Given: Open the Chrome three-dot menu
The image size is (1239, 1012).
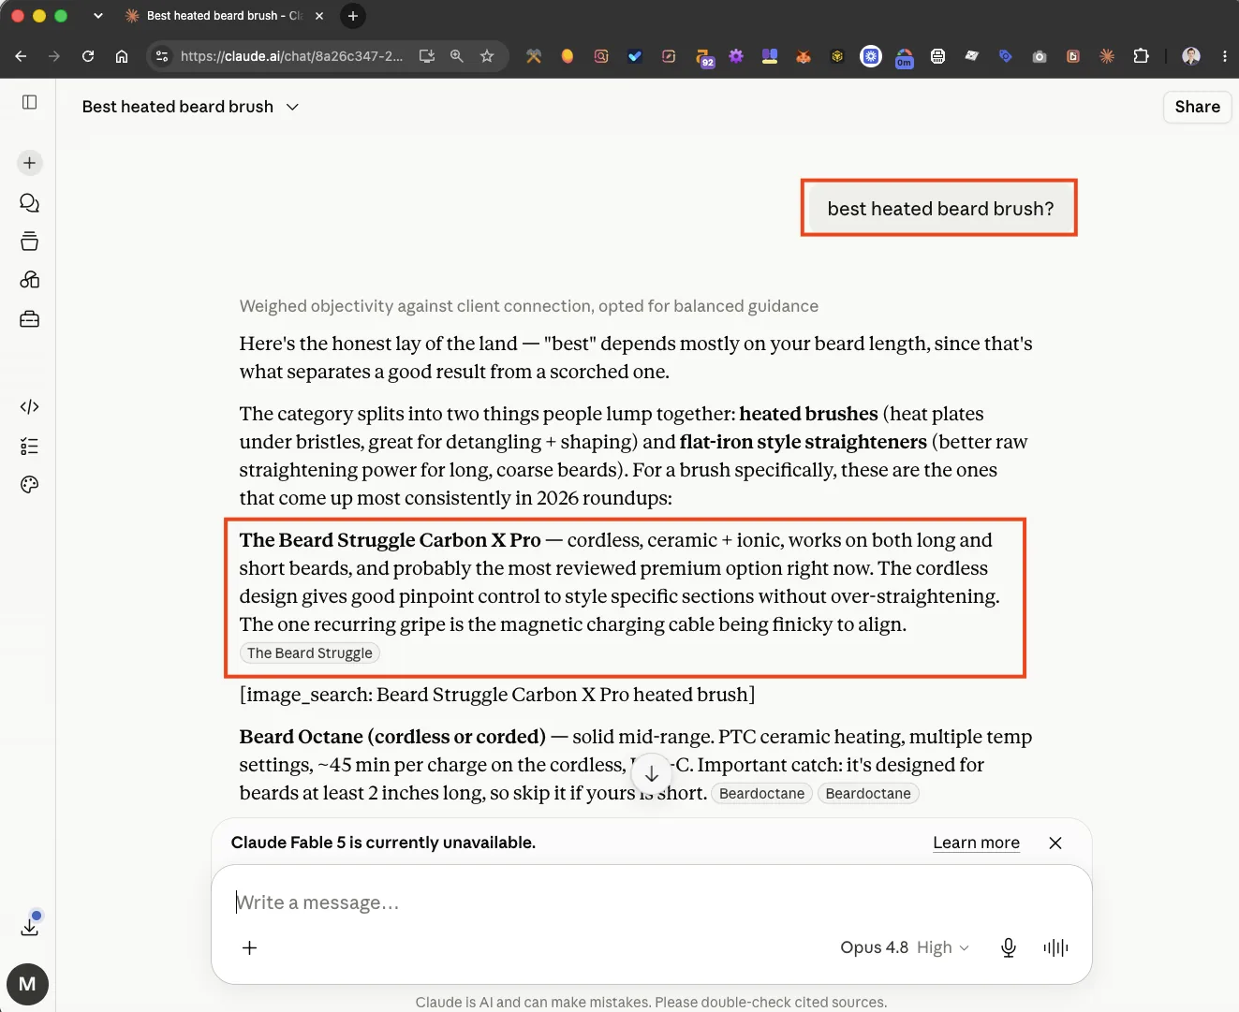Looking at the screenshot, I should (x=1225, y=56).
